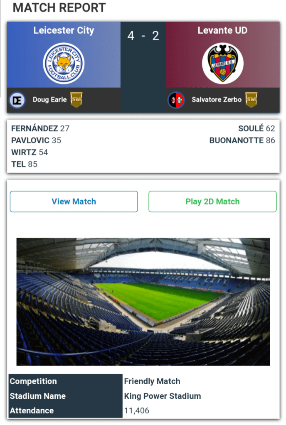Click the gold SM badge beside Doug Earle

tap(76, 100)
